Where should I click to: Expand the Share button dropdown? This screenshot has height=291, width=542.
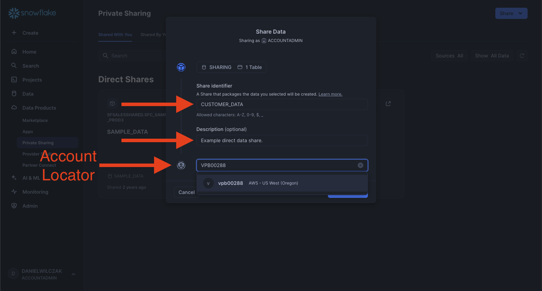[x=520, y=13]
